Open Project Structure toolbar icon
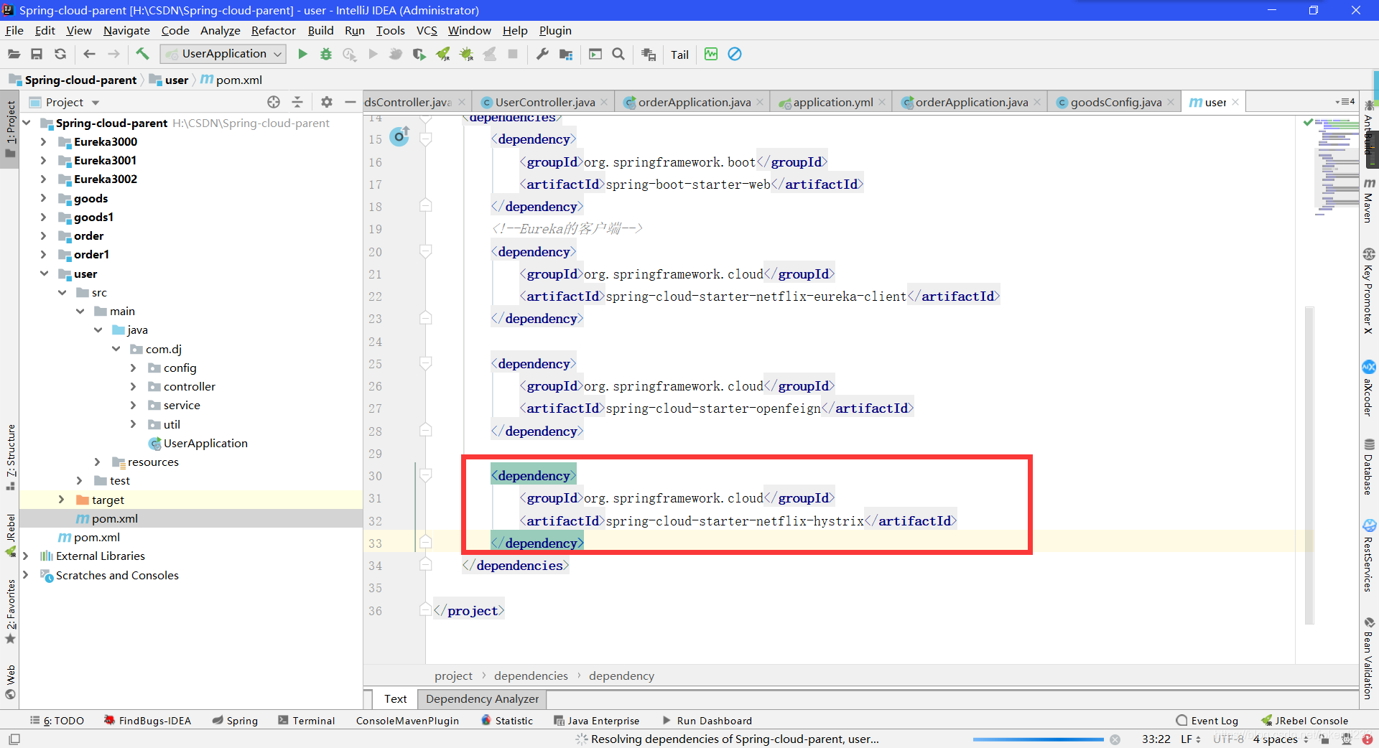1379x748 pixels. (566, 54)
